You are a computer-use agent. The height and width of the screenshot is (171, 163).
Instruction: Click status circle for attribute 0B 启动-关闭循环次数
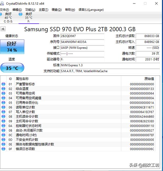[x=4, y=130]
